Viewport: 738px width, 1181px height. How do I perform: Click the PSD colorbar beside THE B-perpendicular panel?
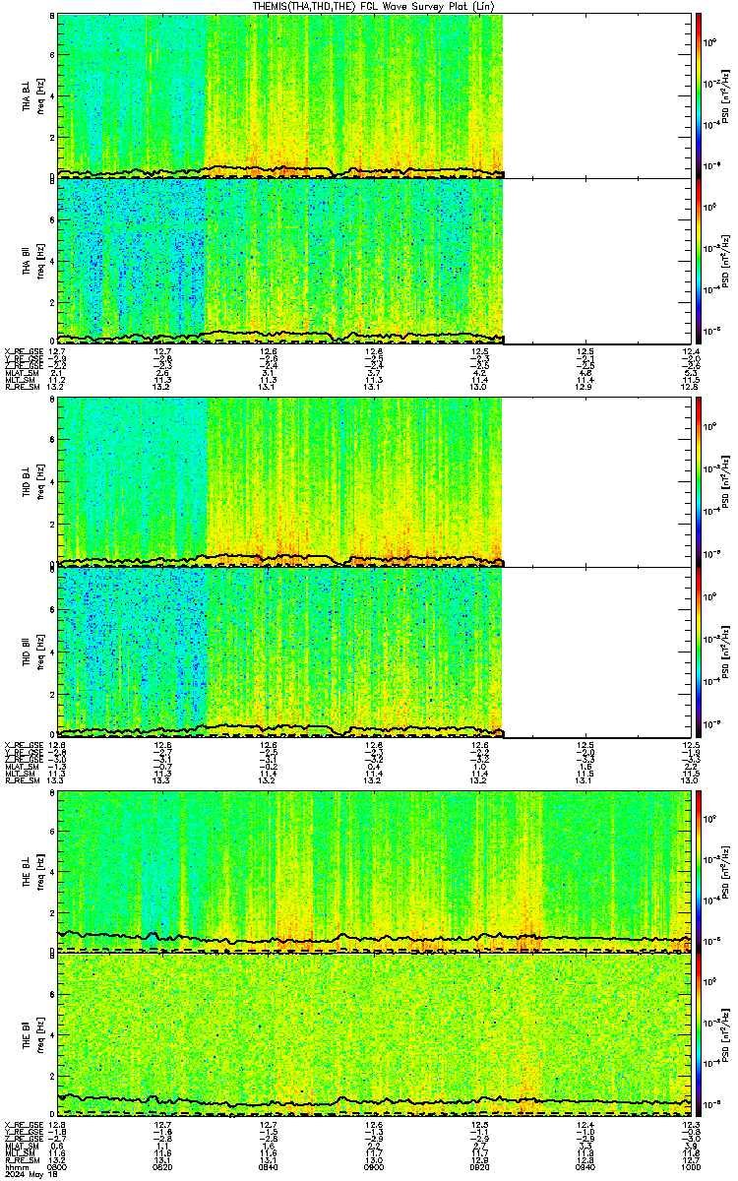click(x=699, y=871)
